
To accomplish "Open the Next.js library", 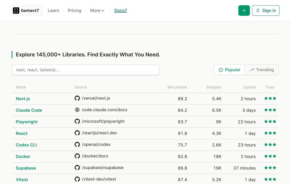I will 23,99.
